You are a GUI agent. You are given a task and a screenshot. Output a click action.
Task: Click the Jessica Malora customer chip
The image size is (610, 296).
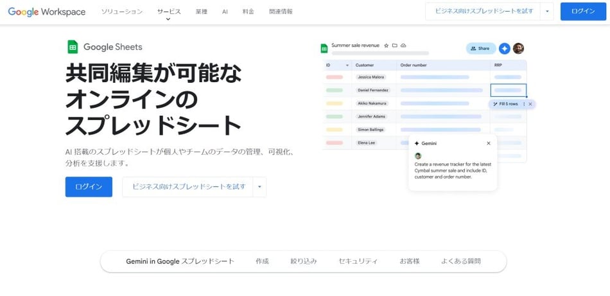tap(370, 77)
